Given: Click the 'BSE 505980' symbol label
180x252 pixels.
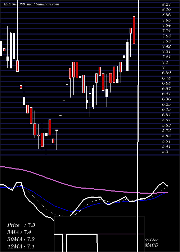Looking at the screenshot, I should (x=14, y=4).
